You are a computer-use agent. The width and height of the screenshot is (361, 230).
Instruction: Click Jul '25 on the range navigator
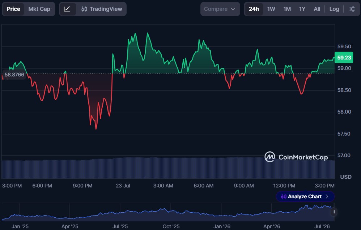point(120,226)
